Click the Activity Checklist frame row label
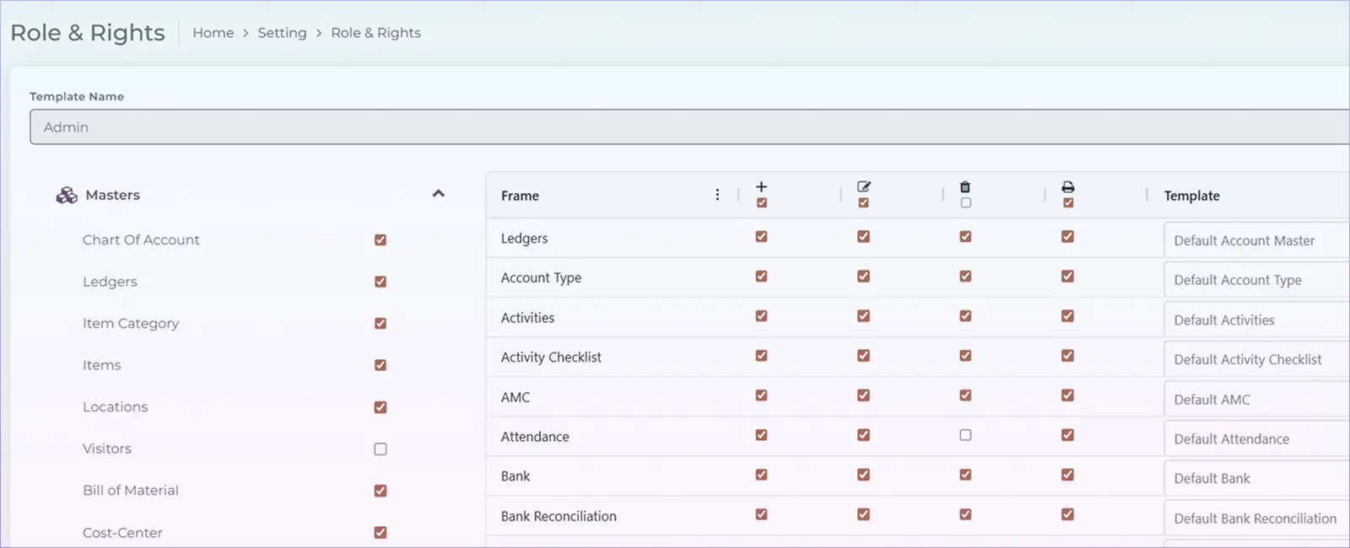Screen dimensions: 1350x548 tap(551, 357)
